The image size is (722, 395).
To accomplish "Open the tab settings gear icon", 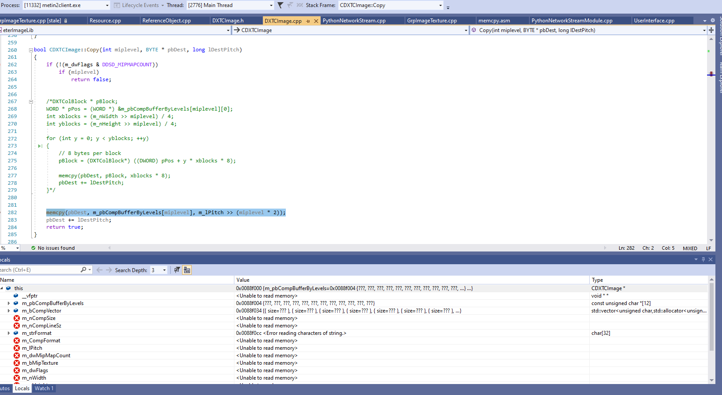I will (713, 21).
